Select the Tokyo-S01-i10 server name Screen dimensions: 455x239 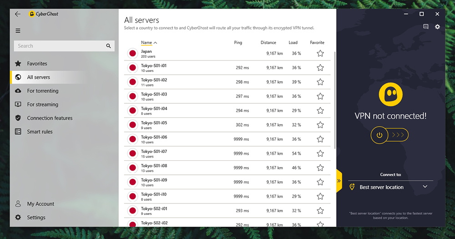pos(154,194)
